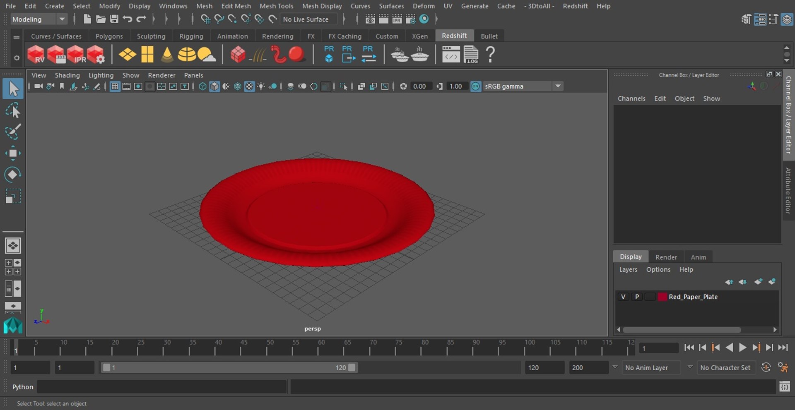Open shelf tab selector menu icon

click(x=17, y=37)
